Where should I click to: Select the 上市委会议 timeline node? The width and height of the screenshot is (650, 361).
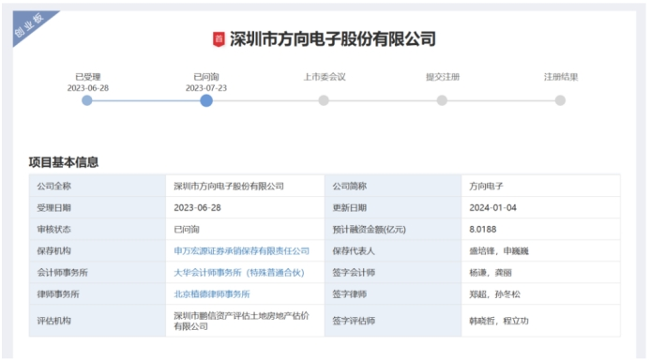(324, 100)
